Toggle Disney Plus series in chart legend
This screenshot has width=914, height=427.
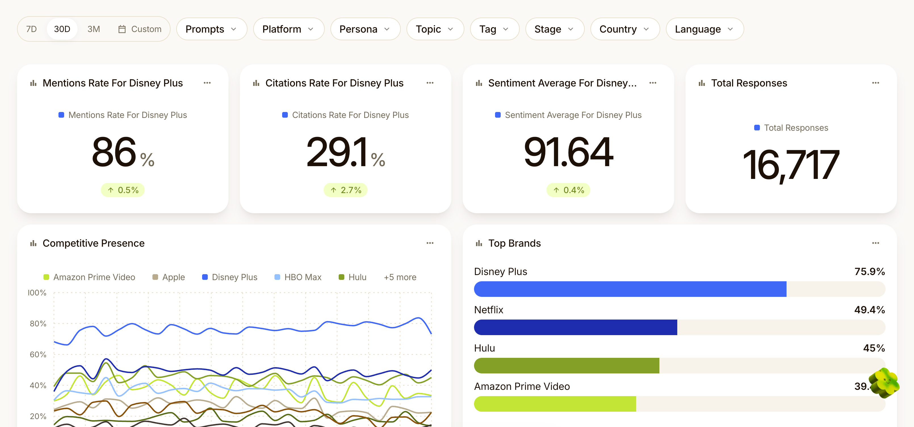(x=230, y=277)
